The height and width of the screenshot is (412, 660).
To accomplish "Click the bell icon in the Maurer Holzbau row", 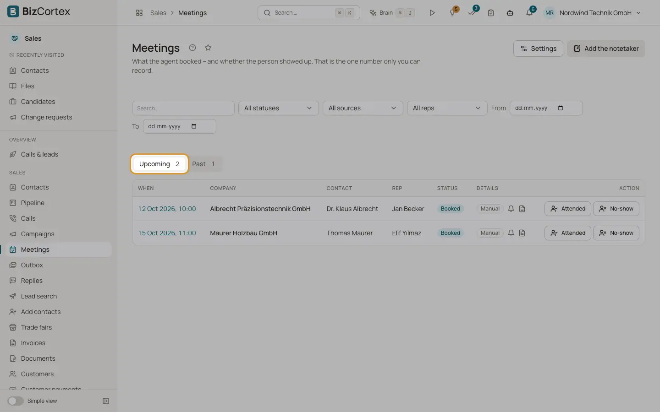I will [511, 233].
